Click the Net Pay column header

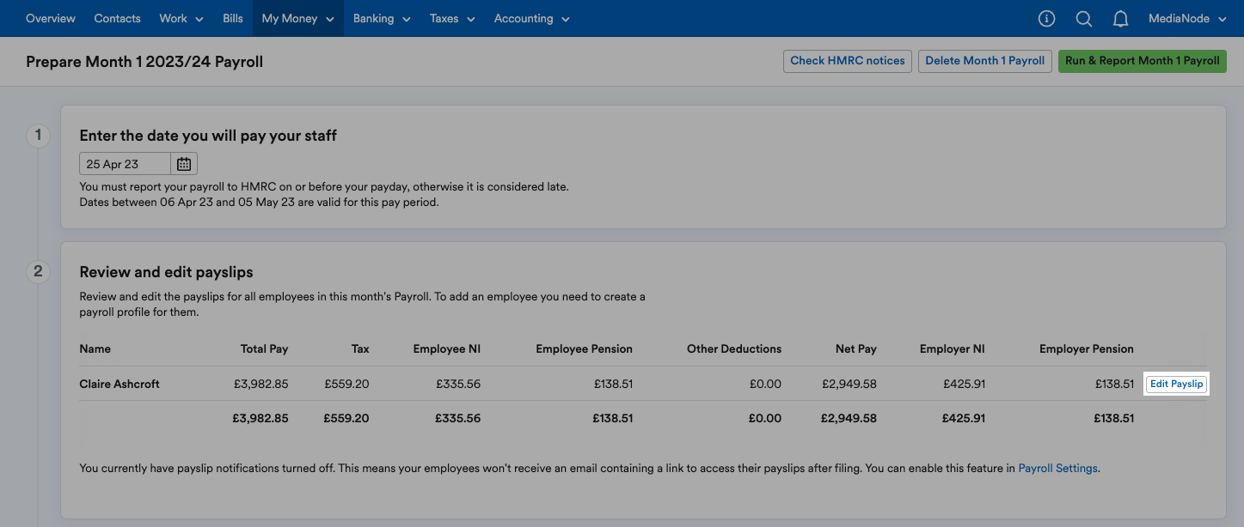coord(856,348)
